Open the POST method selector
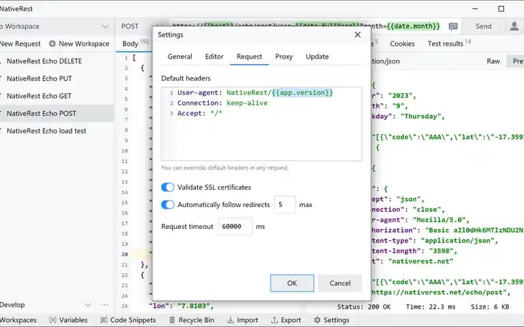 pos(130,26)
